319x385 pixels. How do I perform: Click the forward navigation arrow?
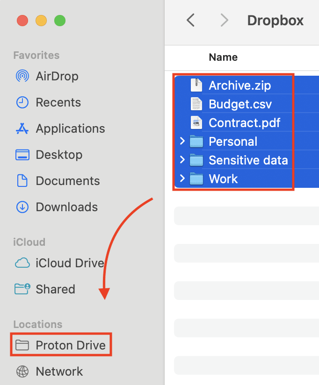224,20
